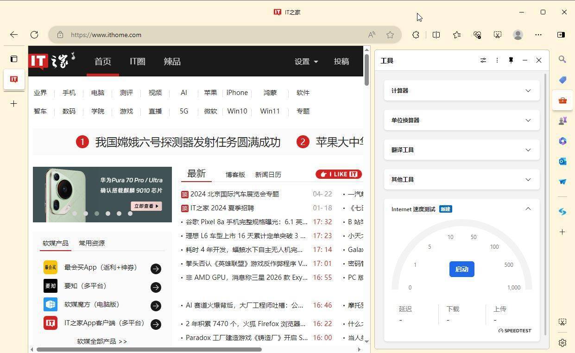Open the Split screen toolbar icon
Viewport: 575px width, 353px height.
[436, 35]
